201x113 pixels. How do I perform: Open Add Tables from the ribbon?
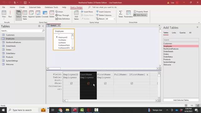(x=76, y=15)
